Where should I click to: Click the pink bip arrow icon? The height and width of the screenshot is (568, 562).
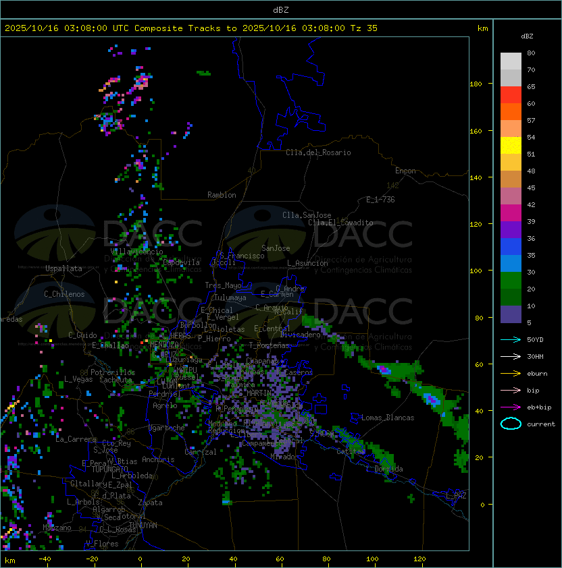pyautogui.click(x=511, y=390)
